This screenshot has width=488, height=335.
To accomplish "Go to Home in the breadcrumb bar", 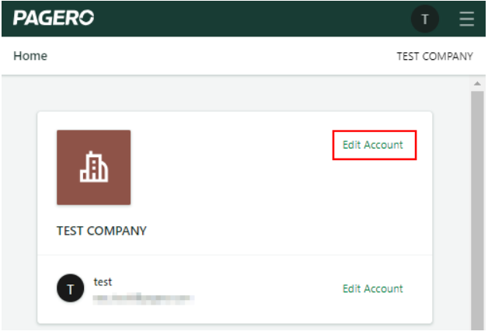I will click(x=30, y=56).
